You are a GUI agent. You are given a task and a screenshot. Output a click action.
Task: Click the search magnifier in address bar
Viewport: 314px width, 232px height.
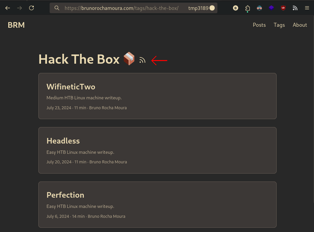[57, 8]
